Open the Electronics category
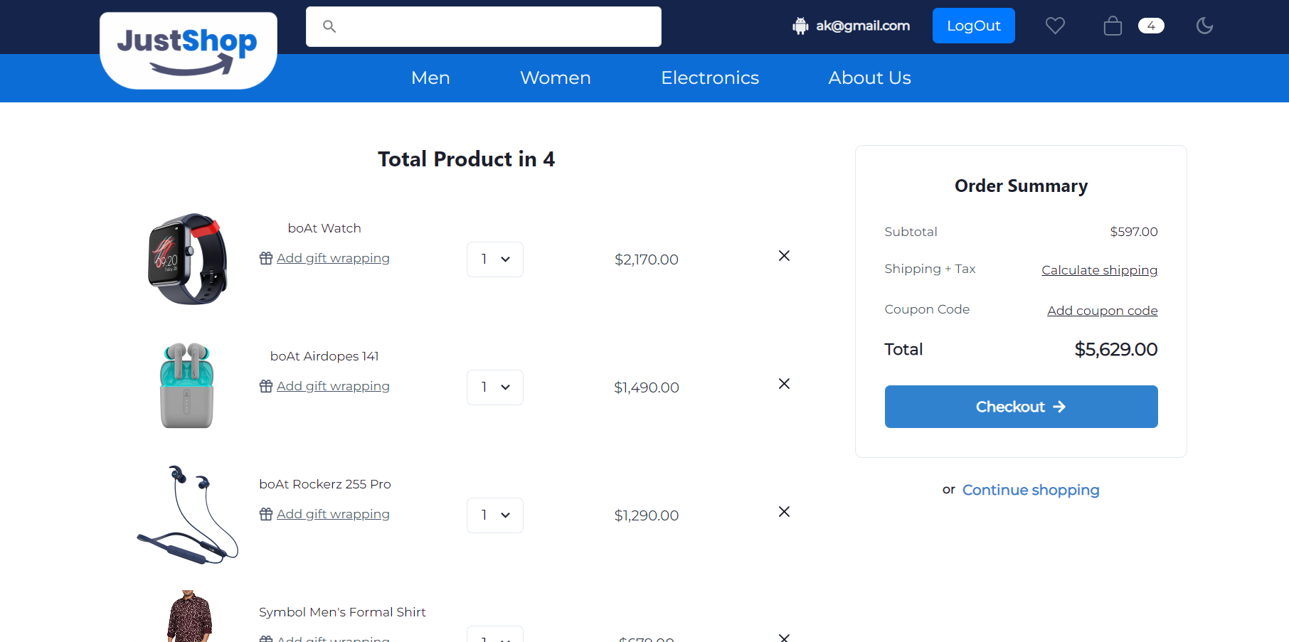1289x642 pixels. click(710, 77)
